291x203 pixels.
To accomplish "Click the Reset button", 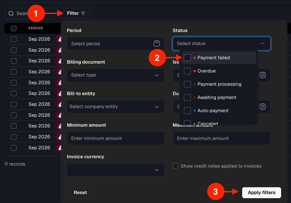I will 80,193.
